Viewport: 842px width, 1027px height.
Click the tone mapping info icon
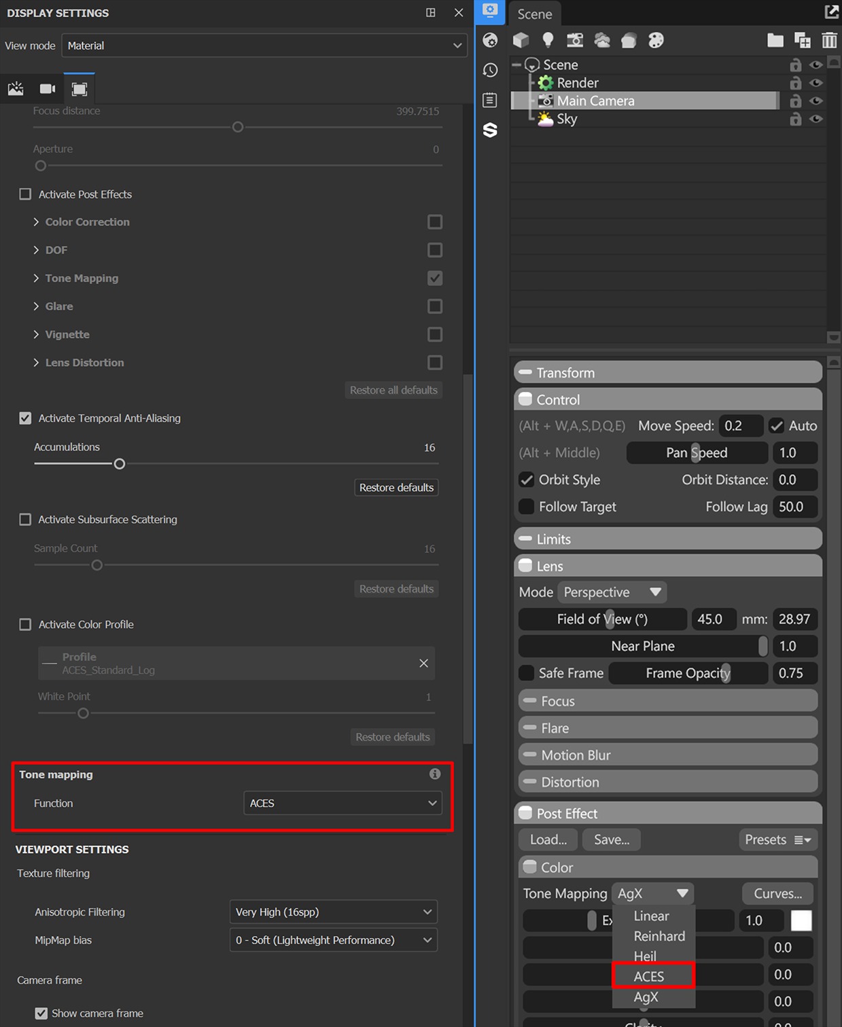coord(435,774)
